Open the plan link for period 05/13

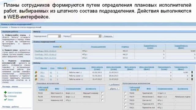click(45, 51)
